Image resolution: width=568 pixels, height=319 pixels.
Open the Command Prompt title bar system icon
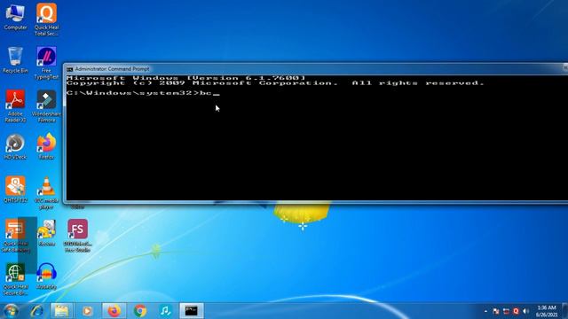(x=69, y=69)
